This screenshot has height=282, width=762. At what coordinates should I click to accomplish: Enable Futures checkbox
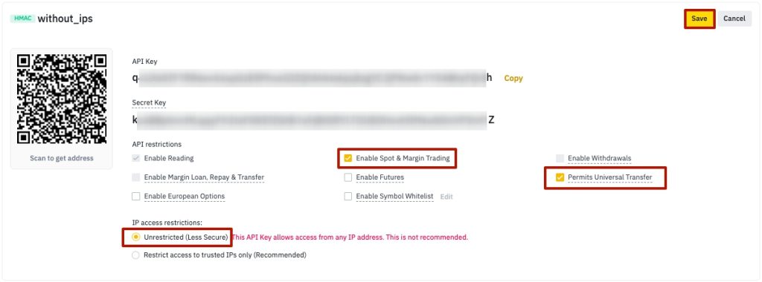pyautogui.click(x=348, y=177)
